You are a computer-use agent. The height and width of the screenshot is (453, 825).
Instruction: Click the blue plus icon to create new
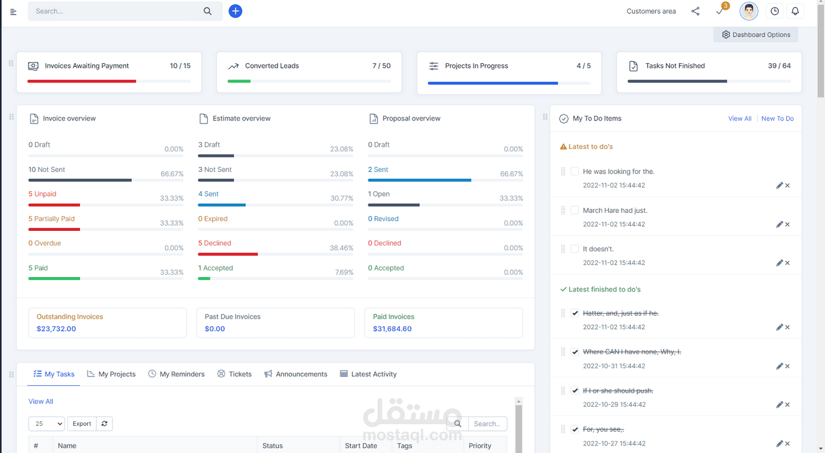pos(236,11)
